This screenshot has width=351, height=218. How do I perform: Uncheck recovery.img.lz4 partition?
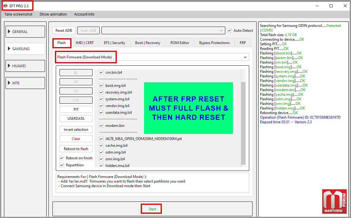click(x=101, y=92)
